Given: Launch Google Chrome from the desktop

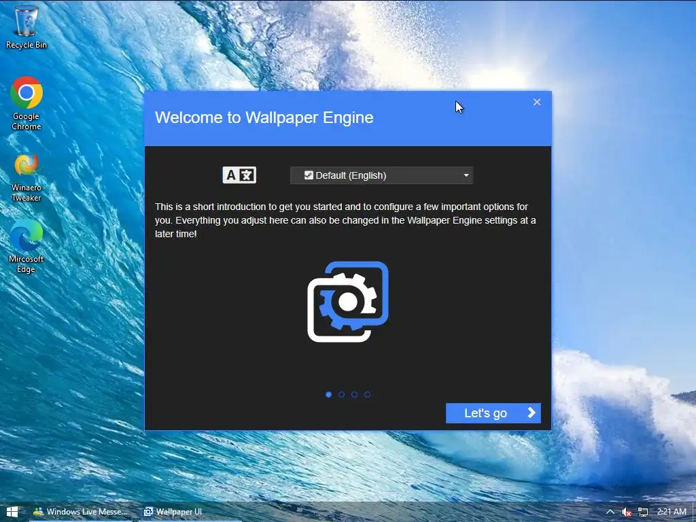Looking at the screenshot, I should tap(27, 103).
